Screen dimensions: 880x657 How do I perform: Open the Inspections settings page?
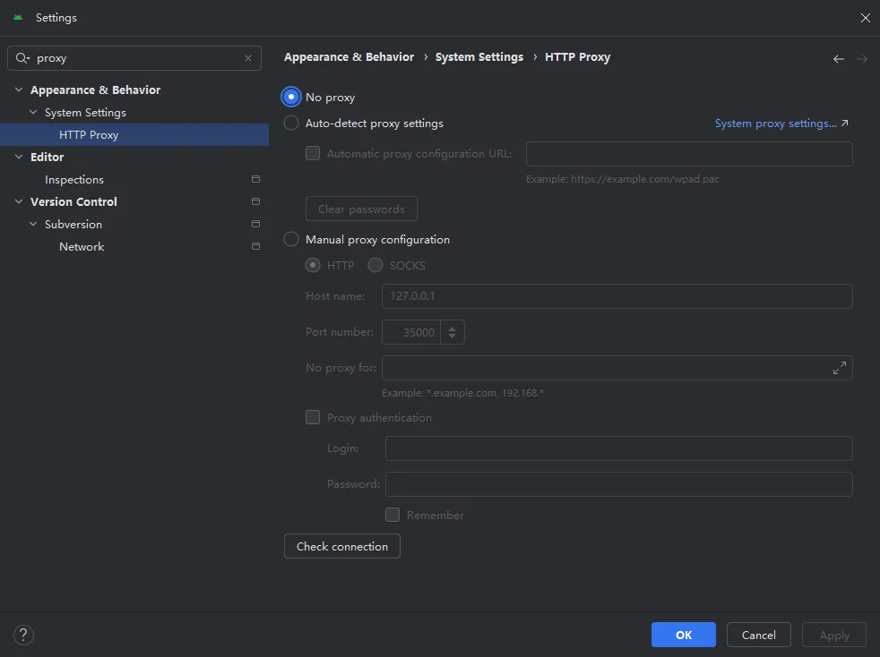pyautogui.click(x=74, y=180)
